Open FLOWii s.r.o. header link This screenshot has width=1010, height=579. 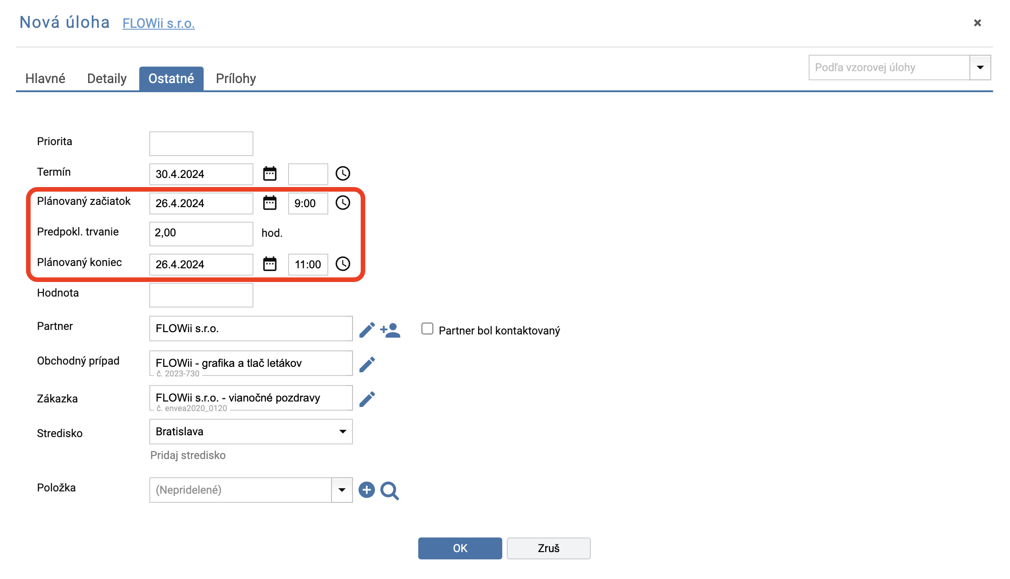(158, 23)
